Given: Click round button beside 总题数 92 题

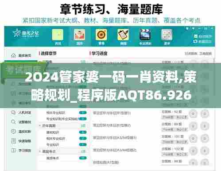Looking at the screenshot, I should tap(193, 114).
